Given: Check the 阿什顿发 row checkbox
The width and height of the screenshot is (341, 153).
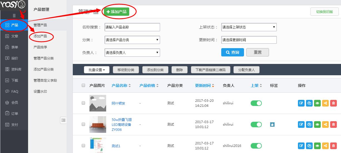Looking at the screenshot, I should coord(83,103).
